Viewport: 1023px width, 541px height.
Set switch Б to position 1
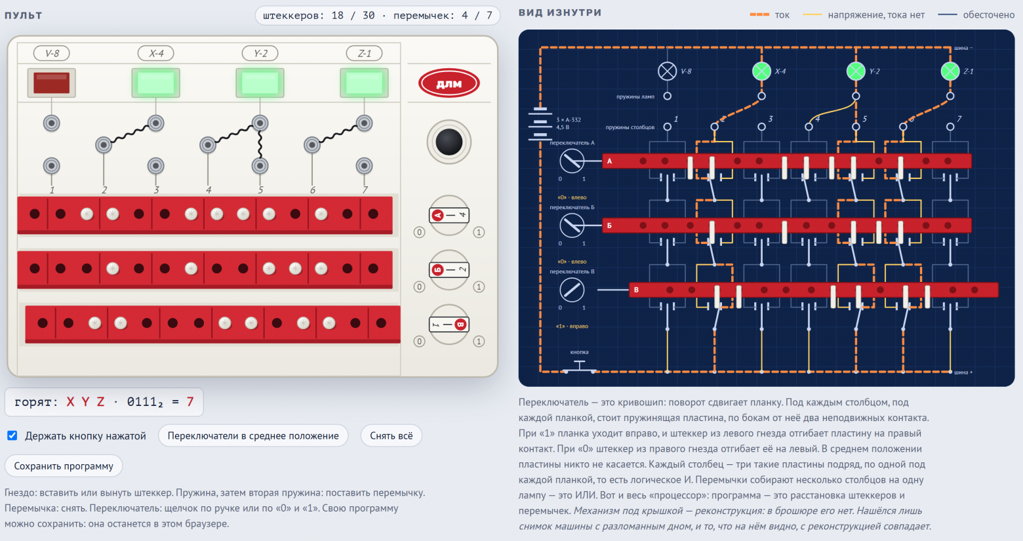coord(479,287)
